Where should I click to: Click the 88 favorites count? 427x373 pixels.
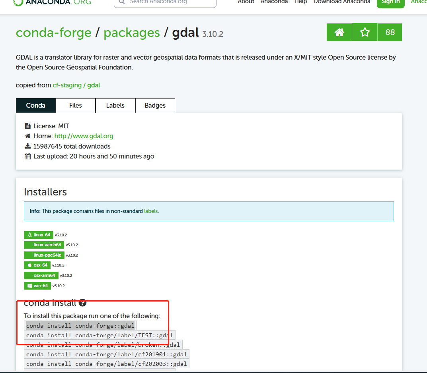pos(390,32)
